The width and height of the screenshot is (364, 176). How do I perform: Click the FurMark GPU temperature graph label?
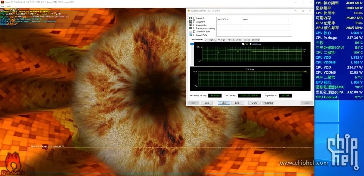(x=48, y=146)
